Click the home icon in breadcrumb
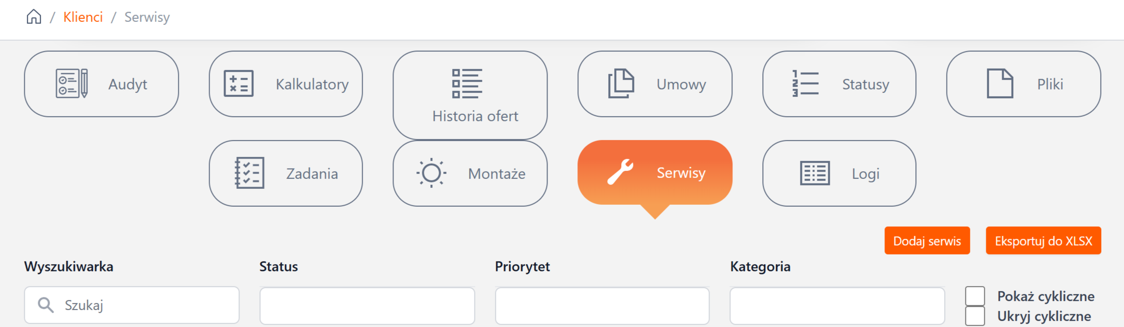The width and height of the screenshot is (1124, 327). coord(34,17)
